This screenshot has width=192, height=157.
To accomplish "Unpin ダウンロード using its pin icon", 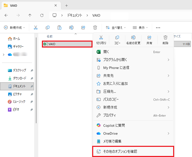I will (32, 78).
